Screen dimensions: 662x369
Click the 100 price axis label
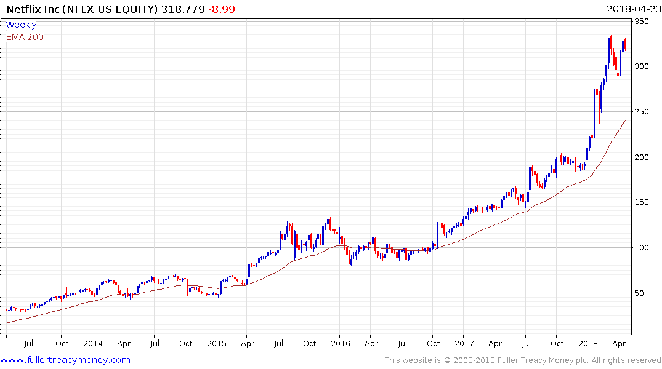click(642, 248)
